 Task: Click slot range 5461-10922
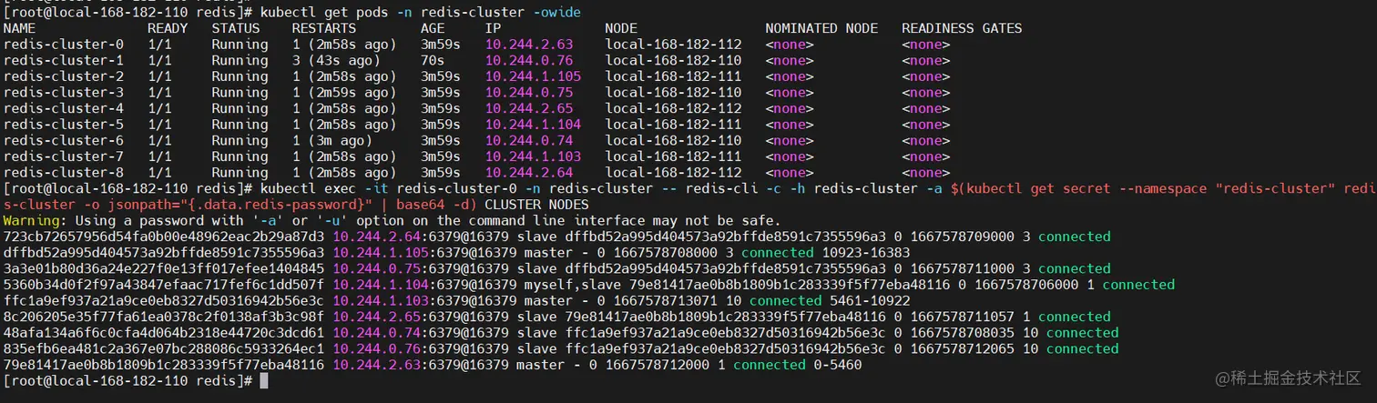(869, 300)
